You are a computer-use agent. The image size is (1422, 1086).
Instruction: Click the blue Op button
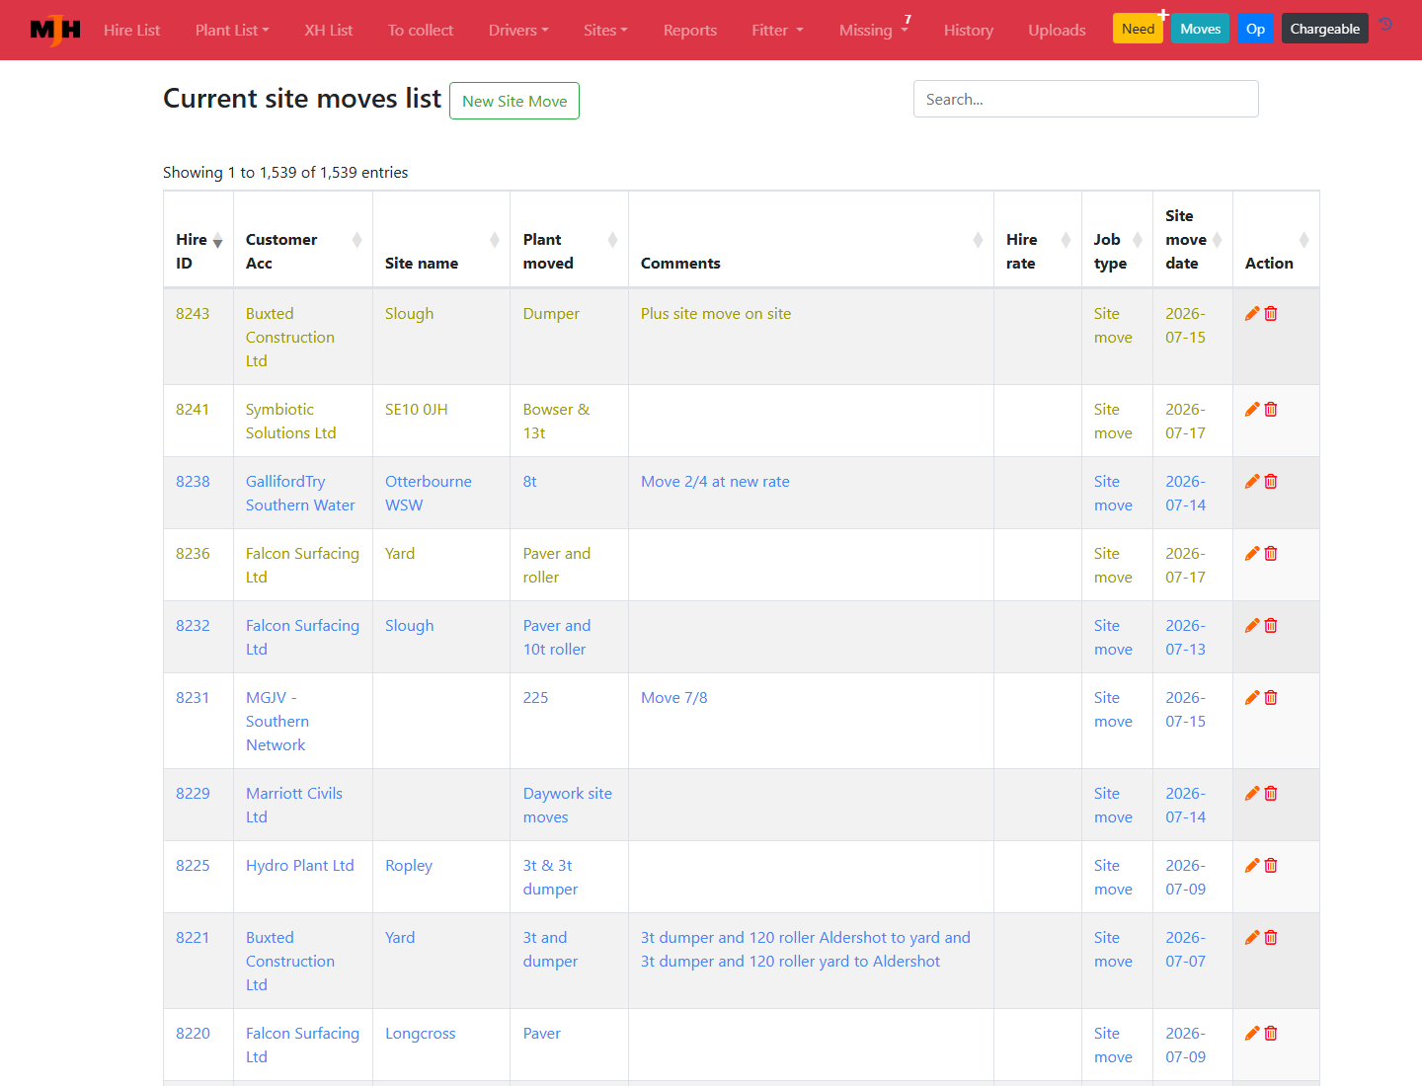[x=1255, y=28]
